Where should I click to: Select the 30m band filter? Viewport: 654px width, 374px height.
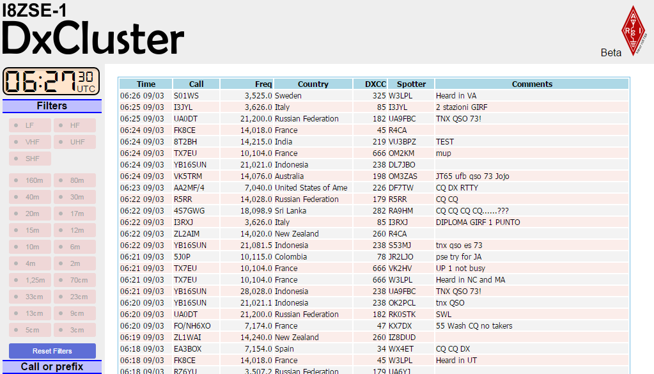75,197
